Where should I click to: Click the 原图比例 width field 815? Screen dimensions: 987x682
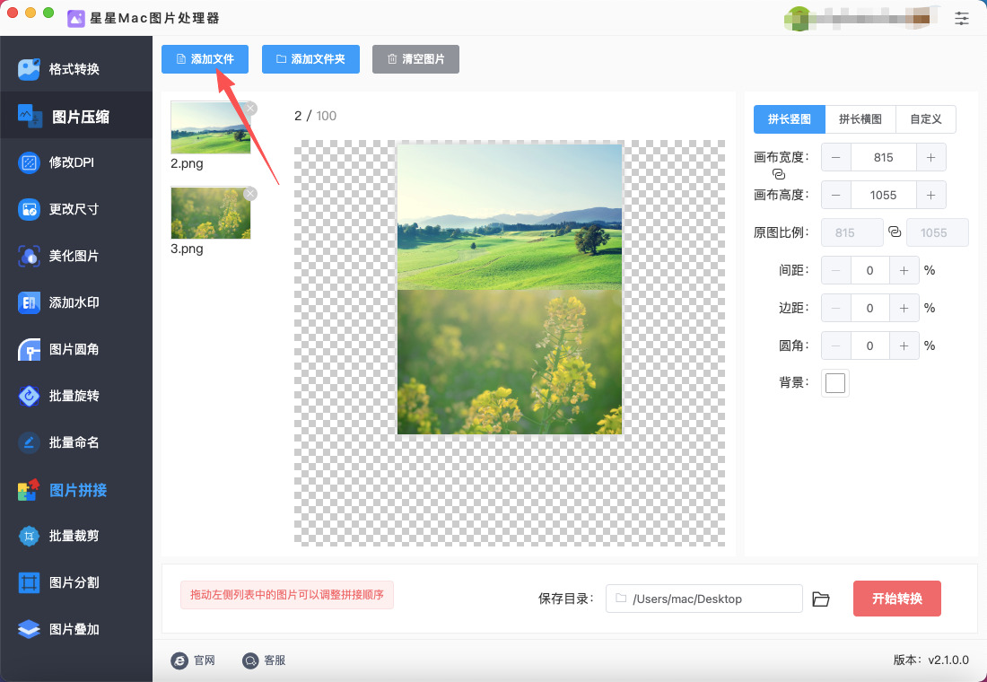pyautogui.click(x=852, y=232)
